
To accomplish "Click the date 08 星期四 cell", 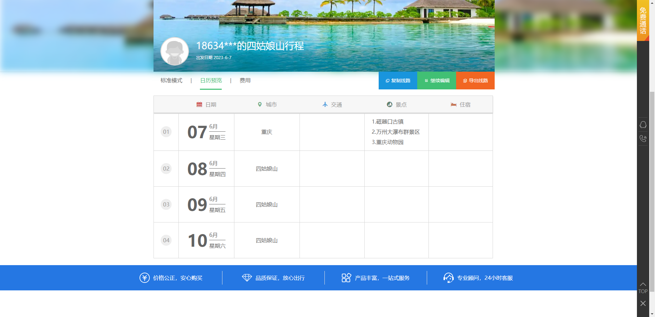I will click(x=206, y=169).
